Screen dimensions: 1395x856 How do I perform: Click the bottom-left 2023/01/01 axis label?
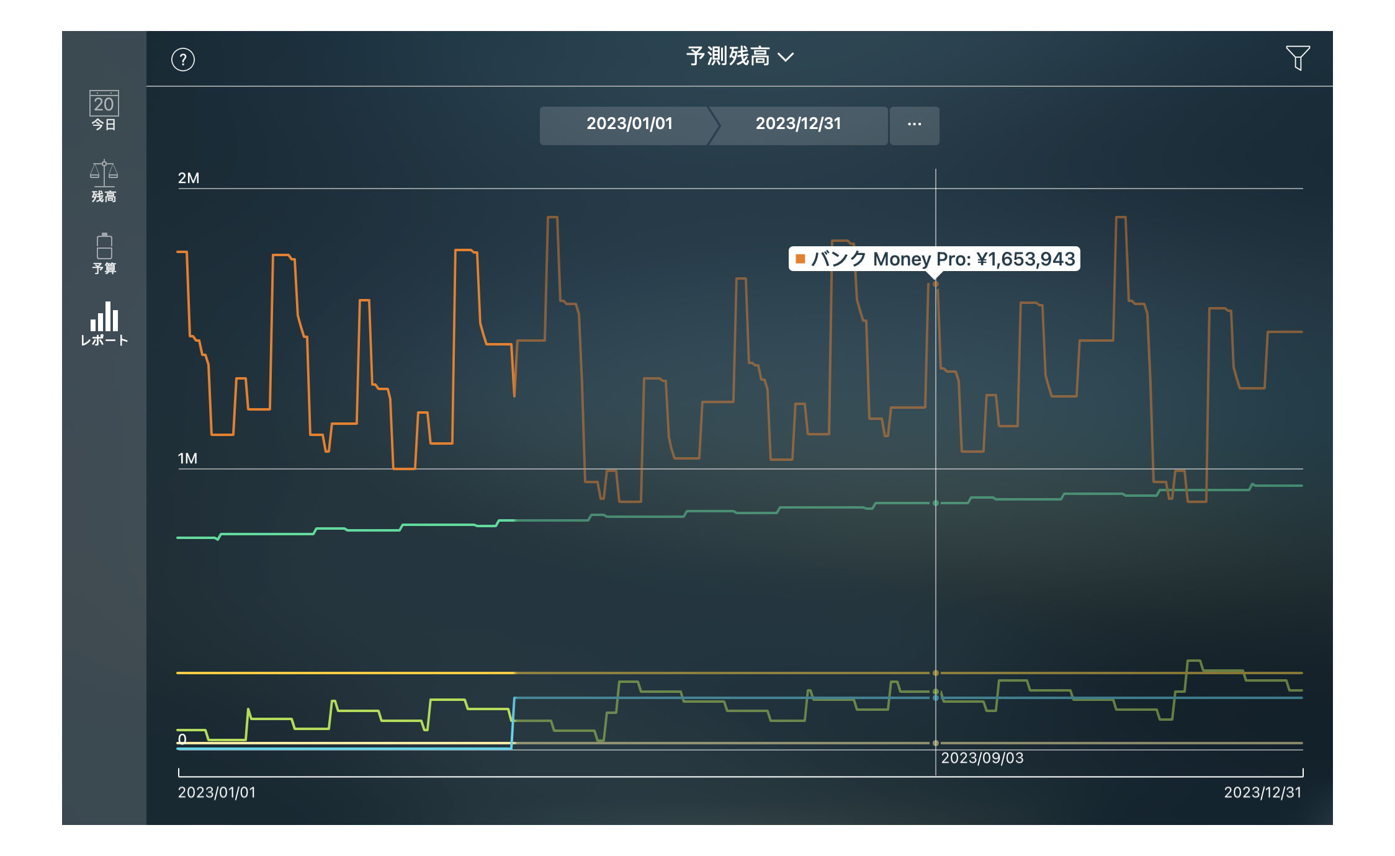point(217,792)
